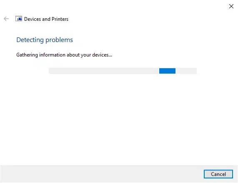The image size is (238, 183).
Task: Click the word Devices in the title
Action: (33, 19)
